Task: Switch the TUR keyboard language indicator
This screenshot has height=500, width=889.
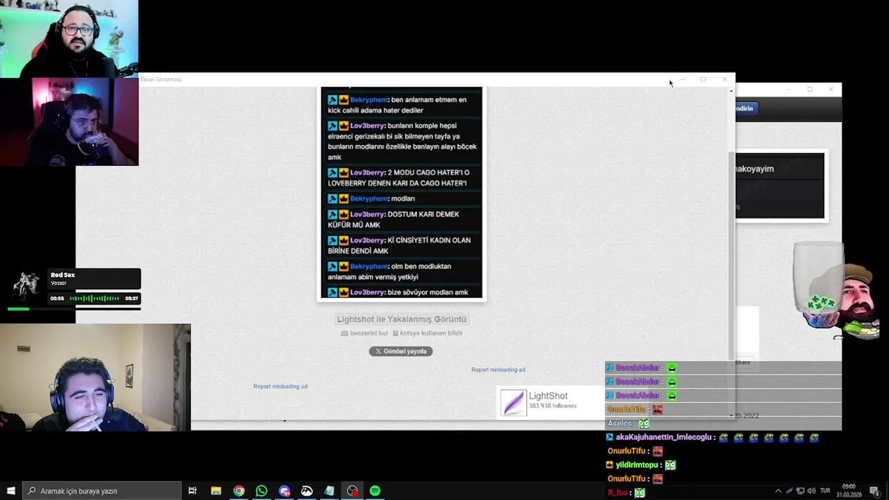Action: click(825, 491)
